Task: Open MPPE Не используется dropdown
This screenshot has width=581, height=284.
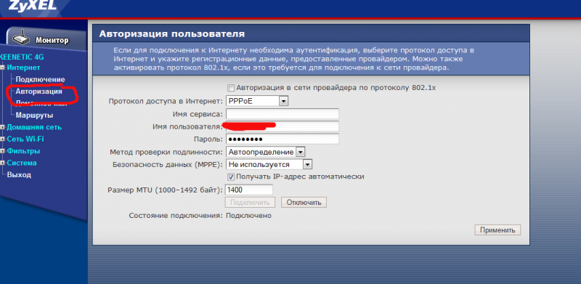Action: pos(269,164)
